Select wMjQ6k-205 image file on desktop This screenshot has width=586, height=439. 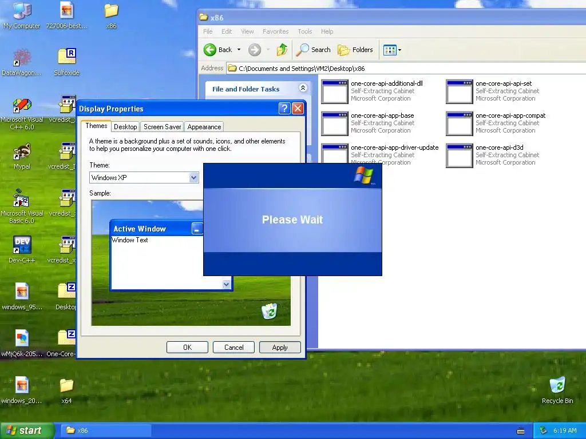tap(22, 343)
